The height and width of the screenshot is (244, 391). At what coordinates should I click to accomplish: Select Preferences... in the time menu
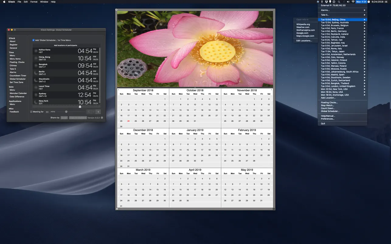coord(327,119)
